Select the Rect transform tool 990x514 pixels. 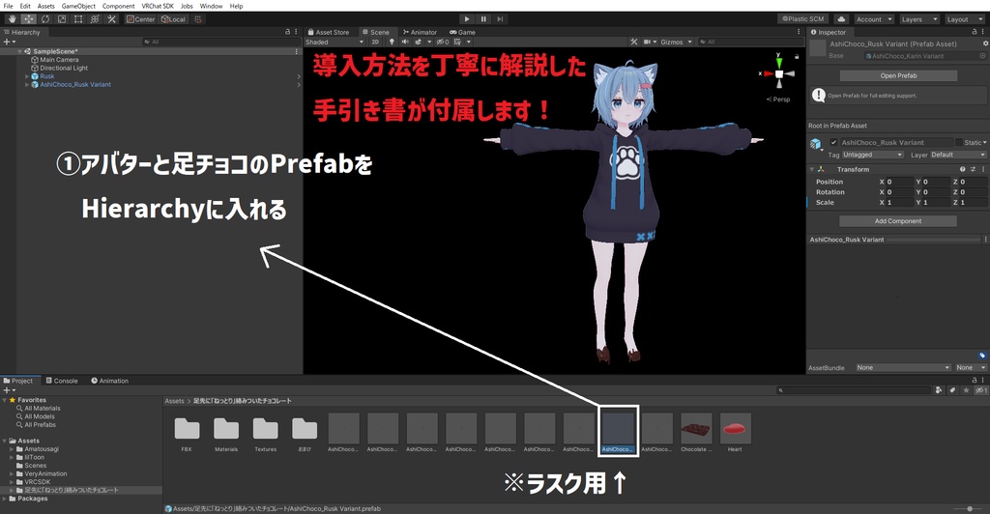point(78,19)
